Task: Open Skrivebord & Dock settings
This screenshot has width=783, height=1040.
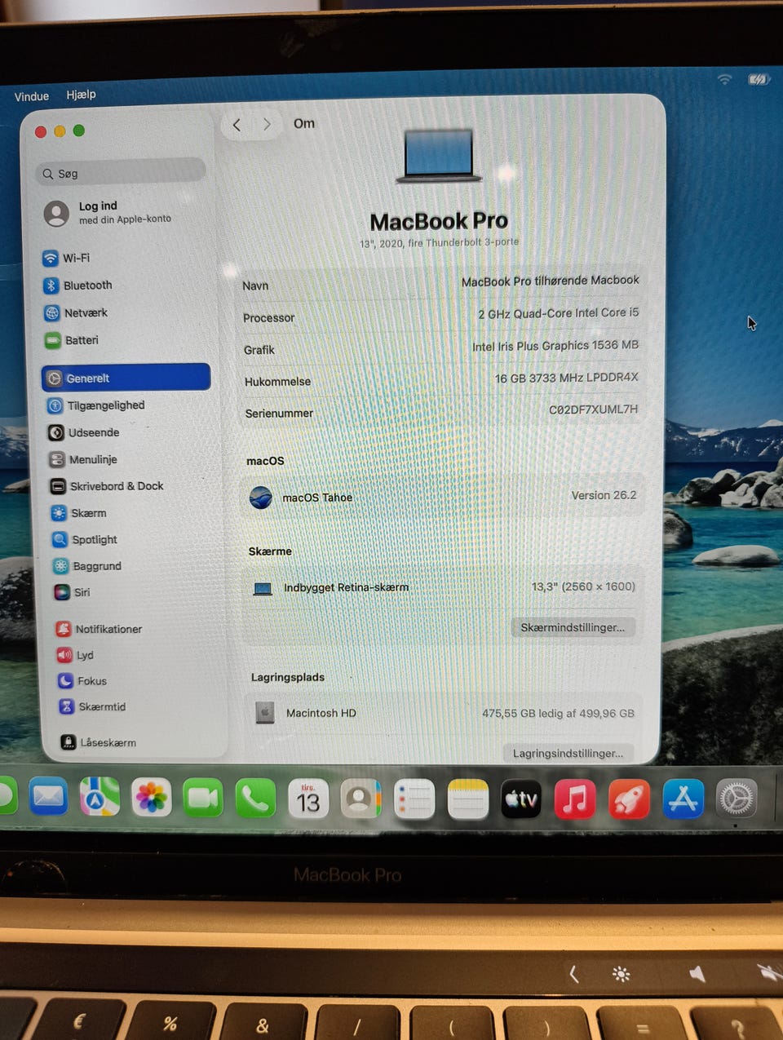Action: (x=107, y=486)
